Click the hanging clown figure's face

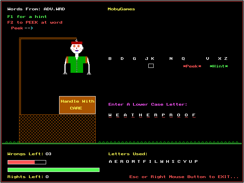[77, 48]
